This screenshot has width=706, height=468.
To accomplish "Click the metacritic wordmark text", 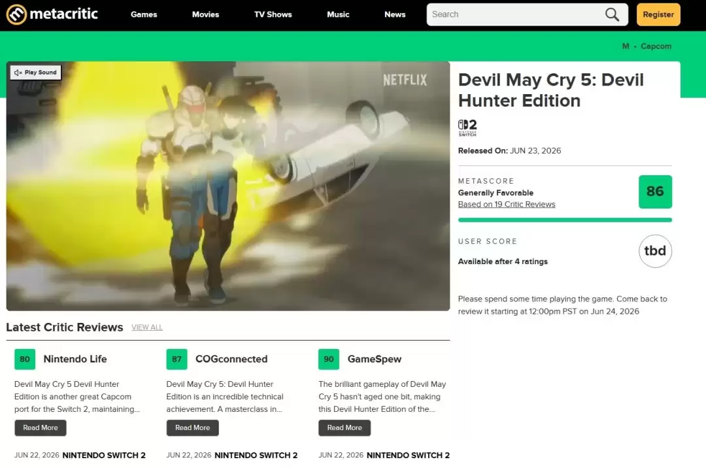I will (63, 14).
